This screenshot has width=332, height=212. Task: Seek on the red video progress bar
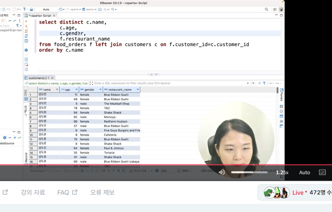166,165
